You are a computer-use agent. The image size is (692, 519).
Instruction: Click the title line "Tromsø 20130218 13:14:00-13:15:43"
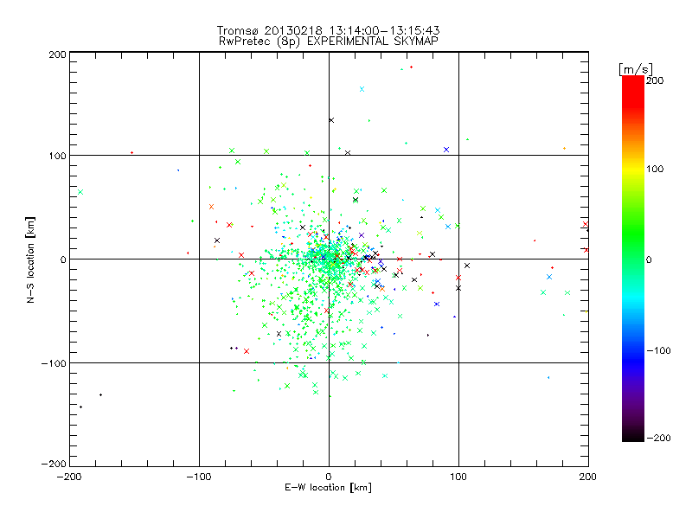coord(328,30)
